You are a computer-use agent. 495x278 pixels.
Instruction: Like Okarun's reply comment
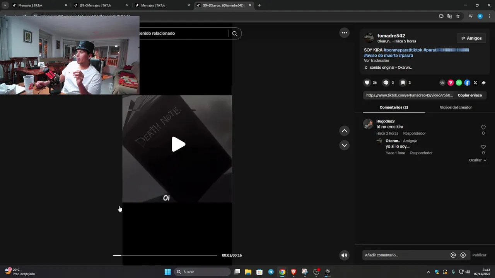pyautogui.click(x=483, y=147)
